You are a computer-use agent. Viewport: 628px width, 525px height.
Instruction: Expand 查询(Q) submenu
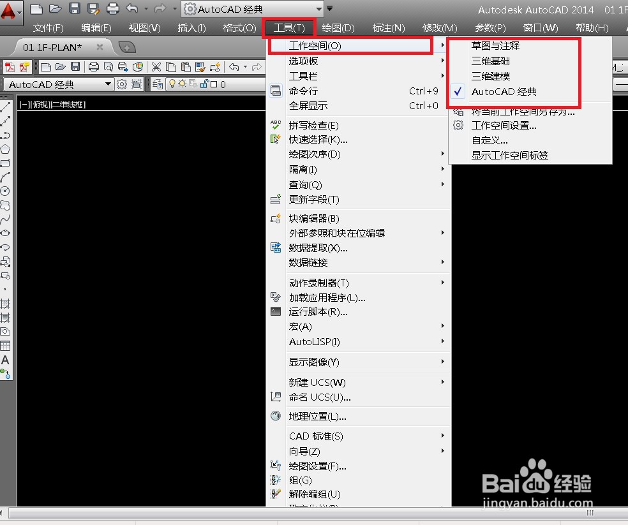[x=358, y=184]
